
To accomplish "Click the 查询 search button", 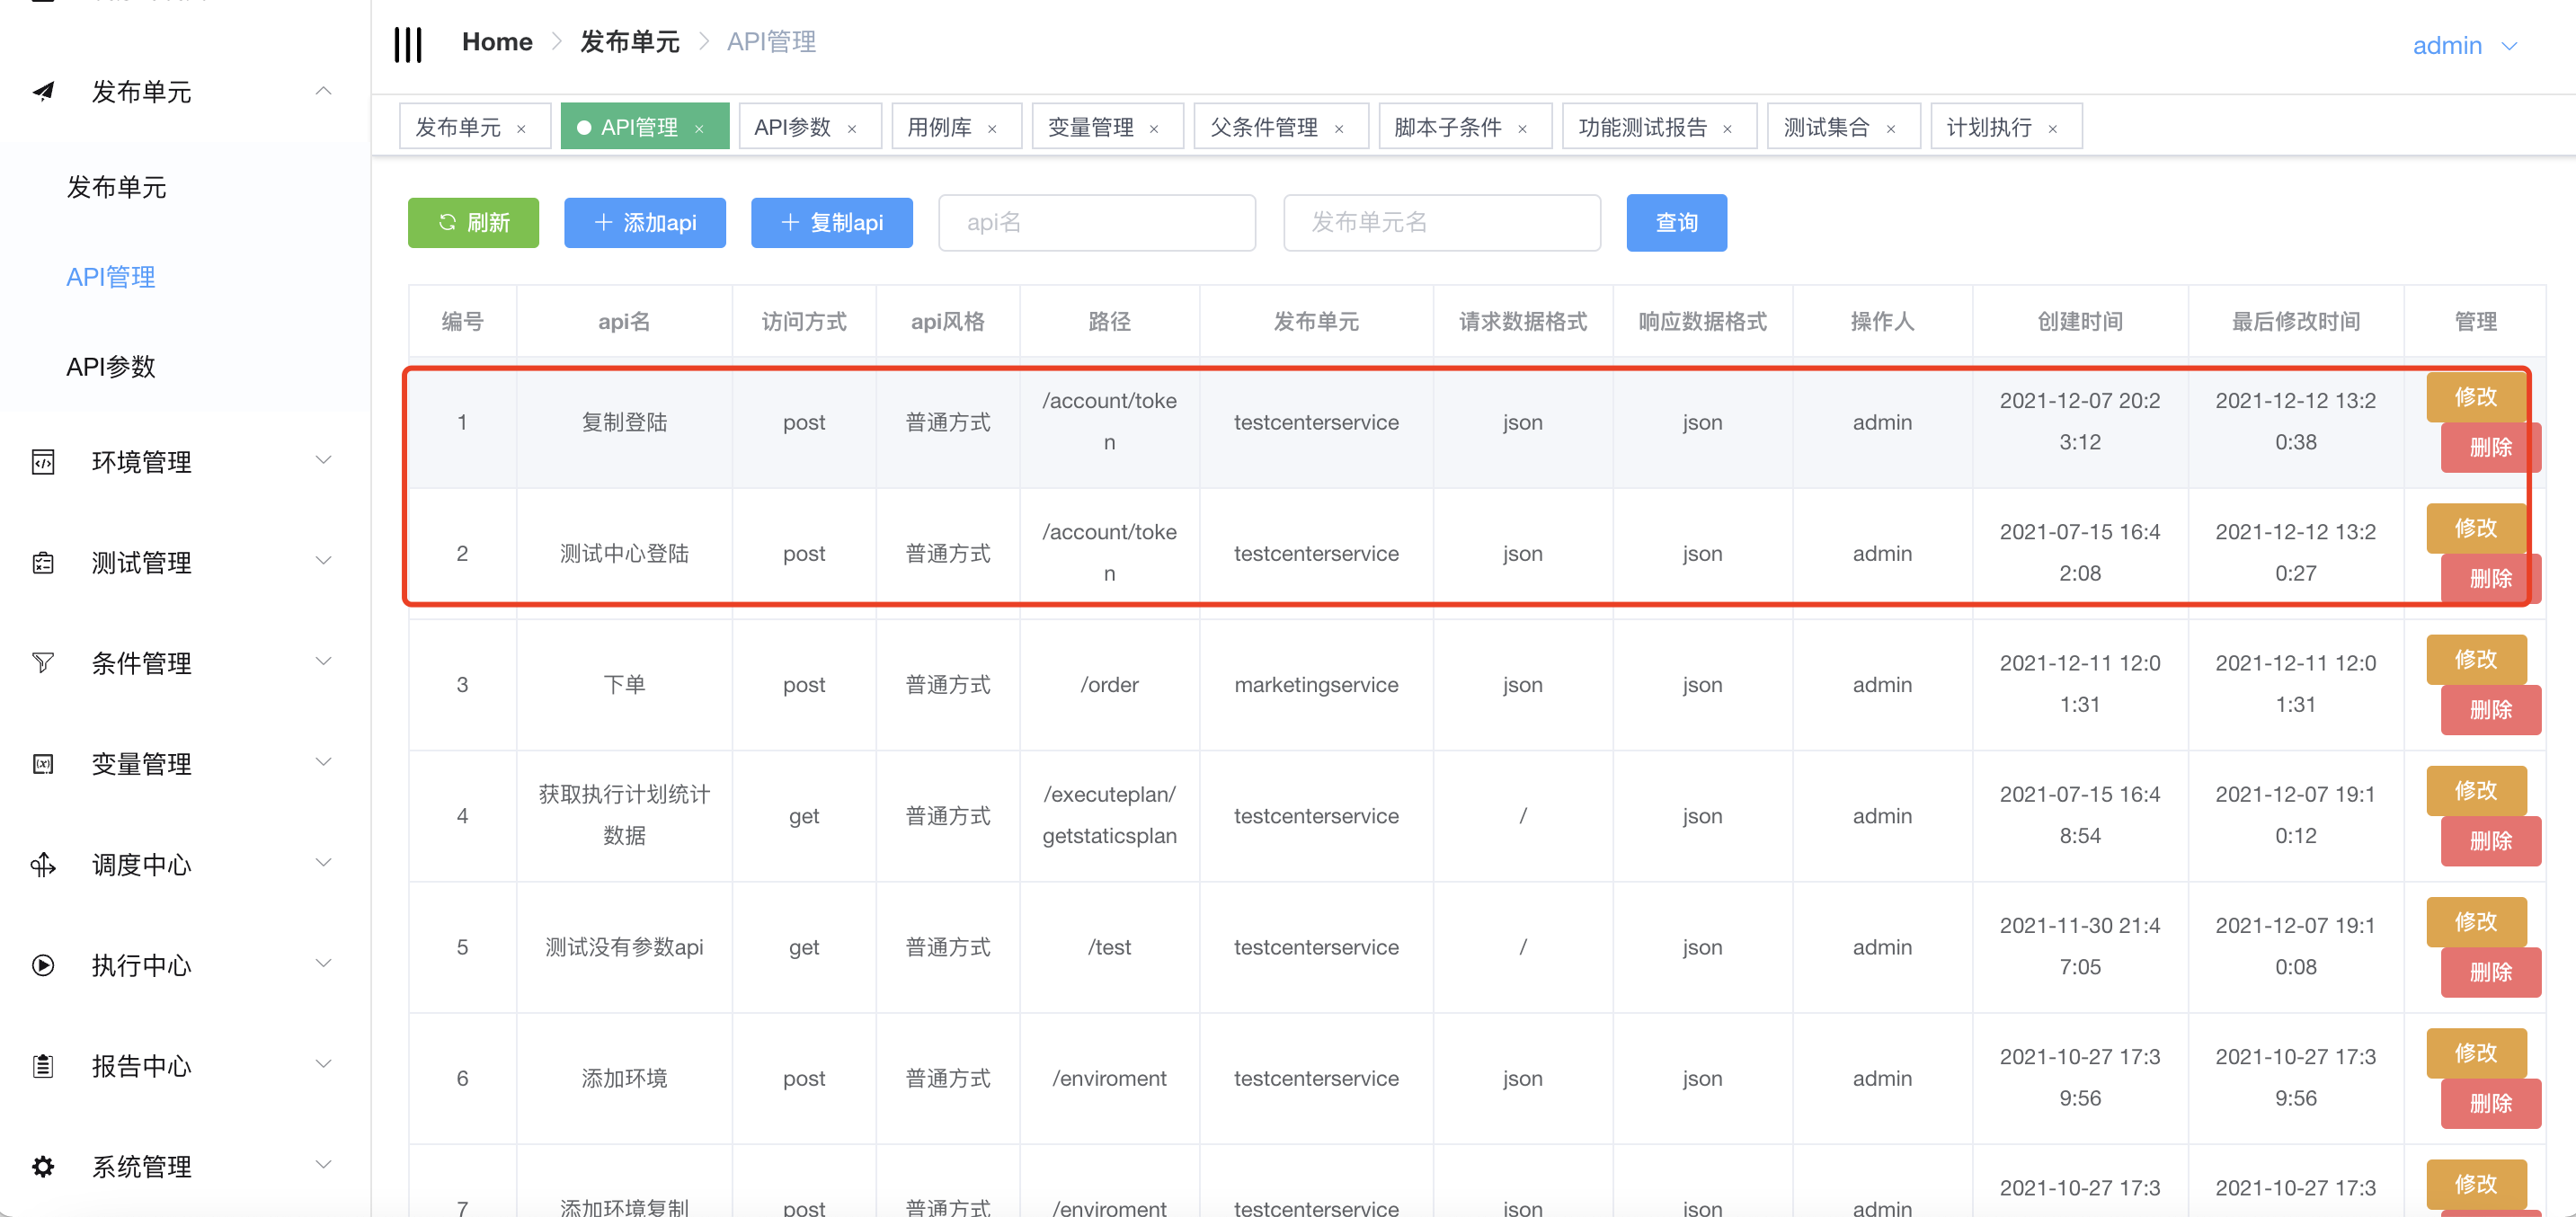I will pyautogui.click(x=1677, y=222).
